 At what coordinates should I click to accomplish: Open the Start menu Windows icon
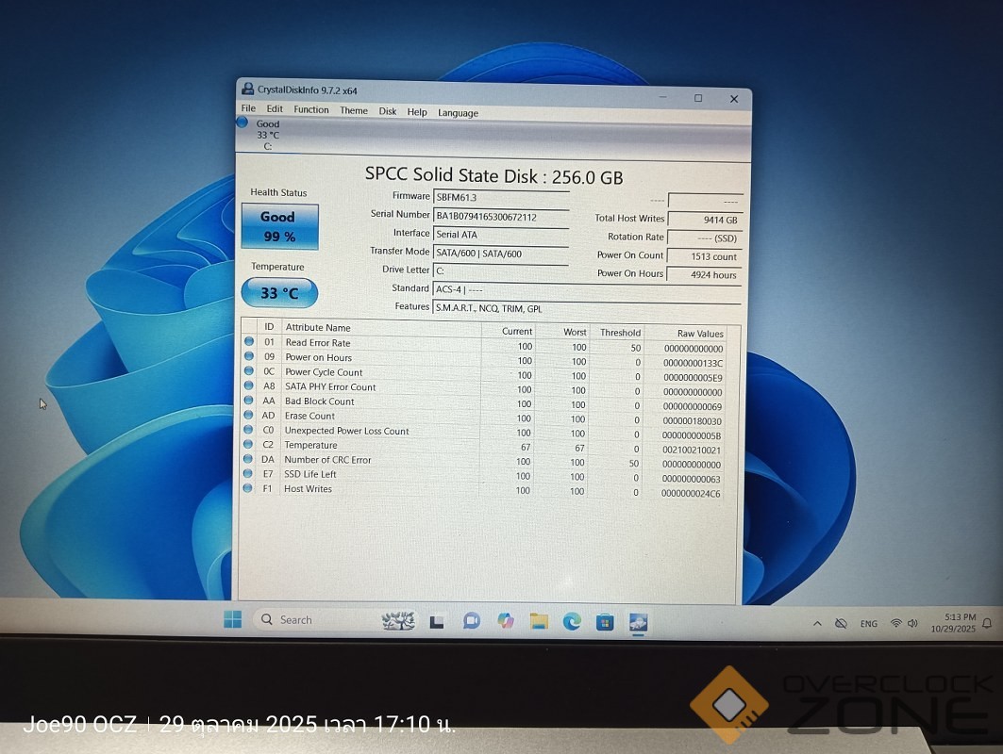tap(232, 619)
